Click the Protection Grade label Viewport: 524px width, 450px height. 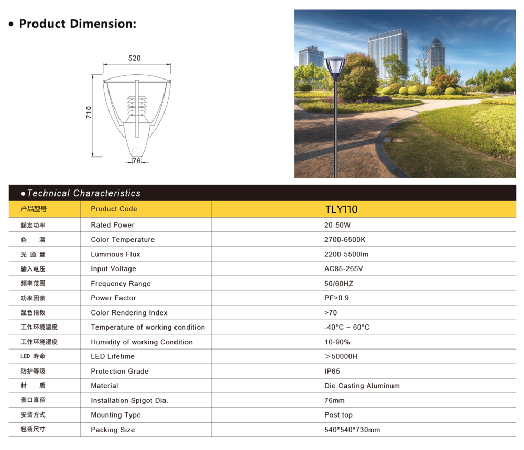[119, 371]
